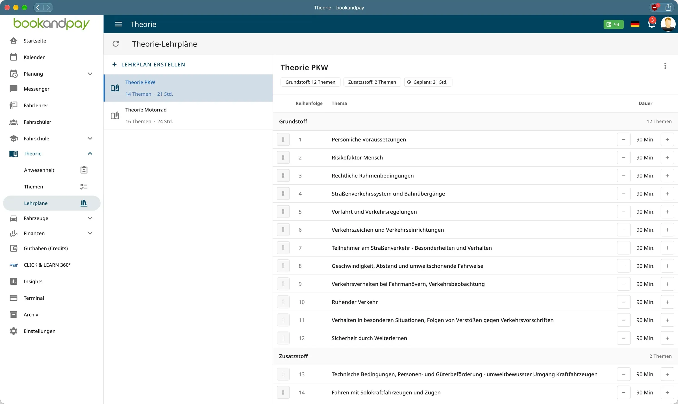Click the German flag language icon
The image size is (678, 404).
click(x=635, y=24)
